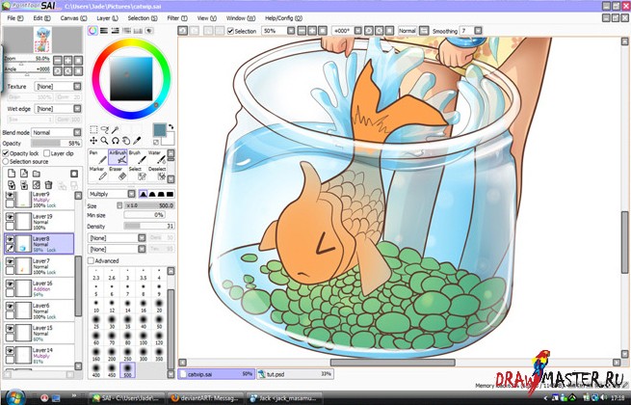Pick the rectangular selection tool
Screen dimensions: 631x405
93,129
